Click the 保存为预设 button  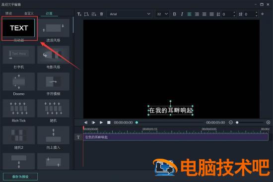pyautogui.click(x=20, y=177)
